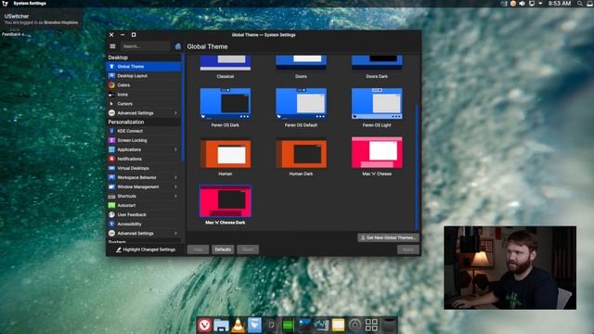Select the Doors theme thumbnail
The height and width of the screenshot is (334, 594).
(301, 63)
